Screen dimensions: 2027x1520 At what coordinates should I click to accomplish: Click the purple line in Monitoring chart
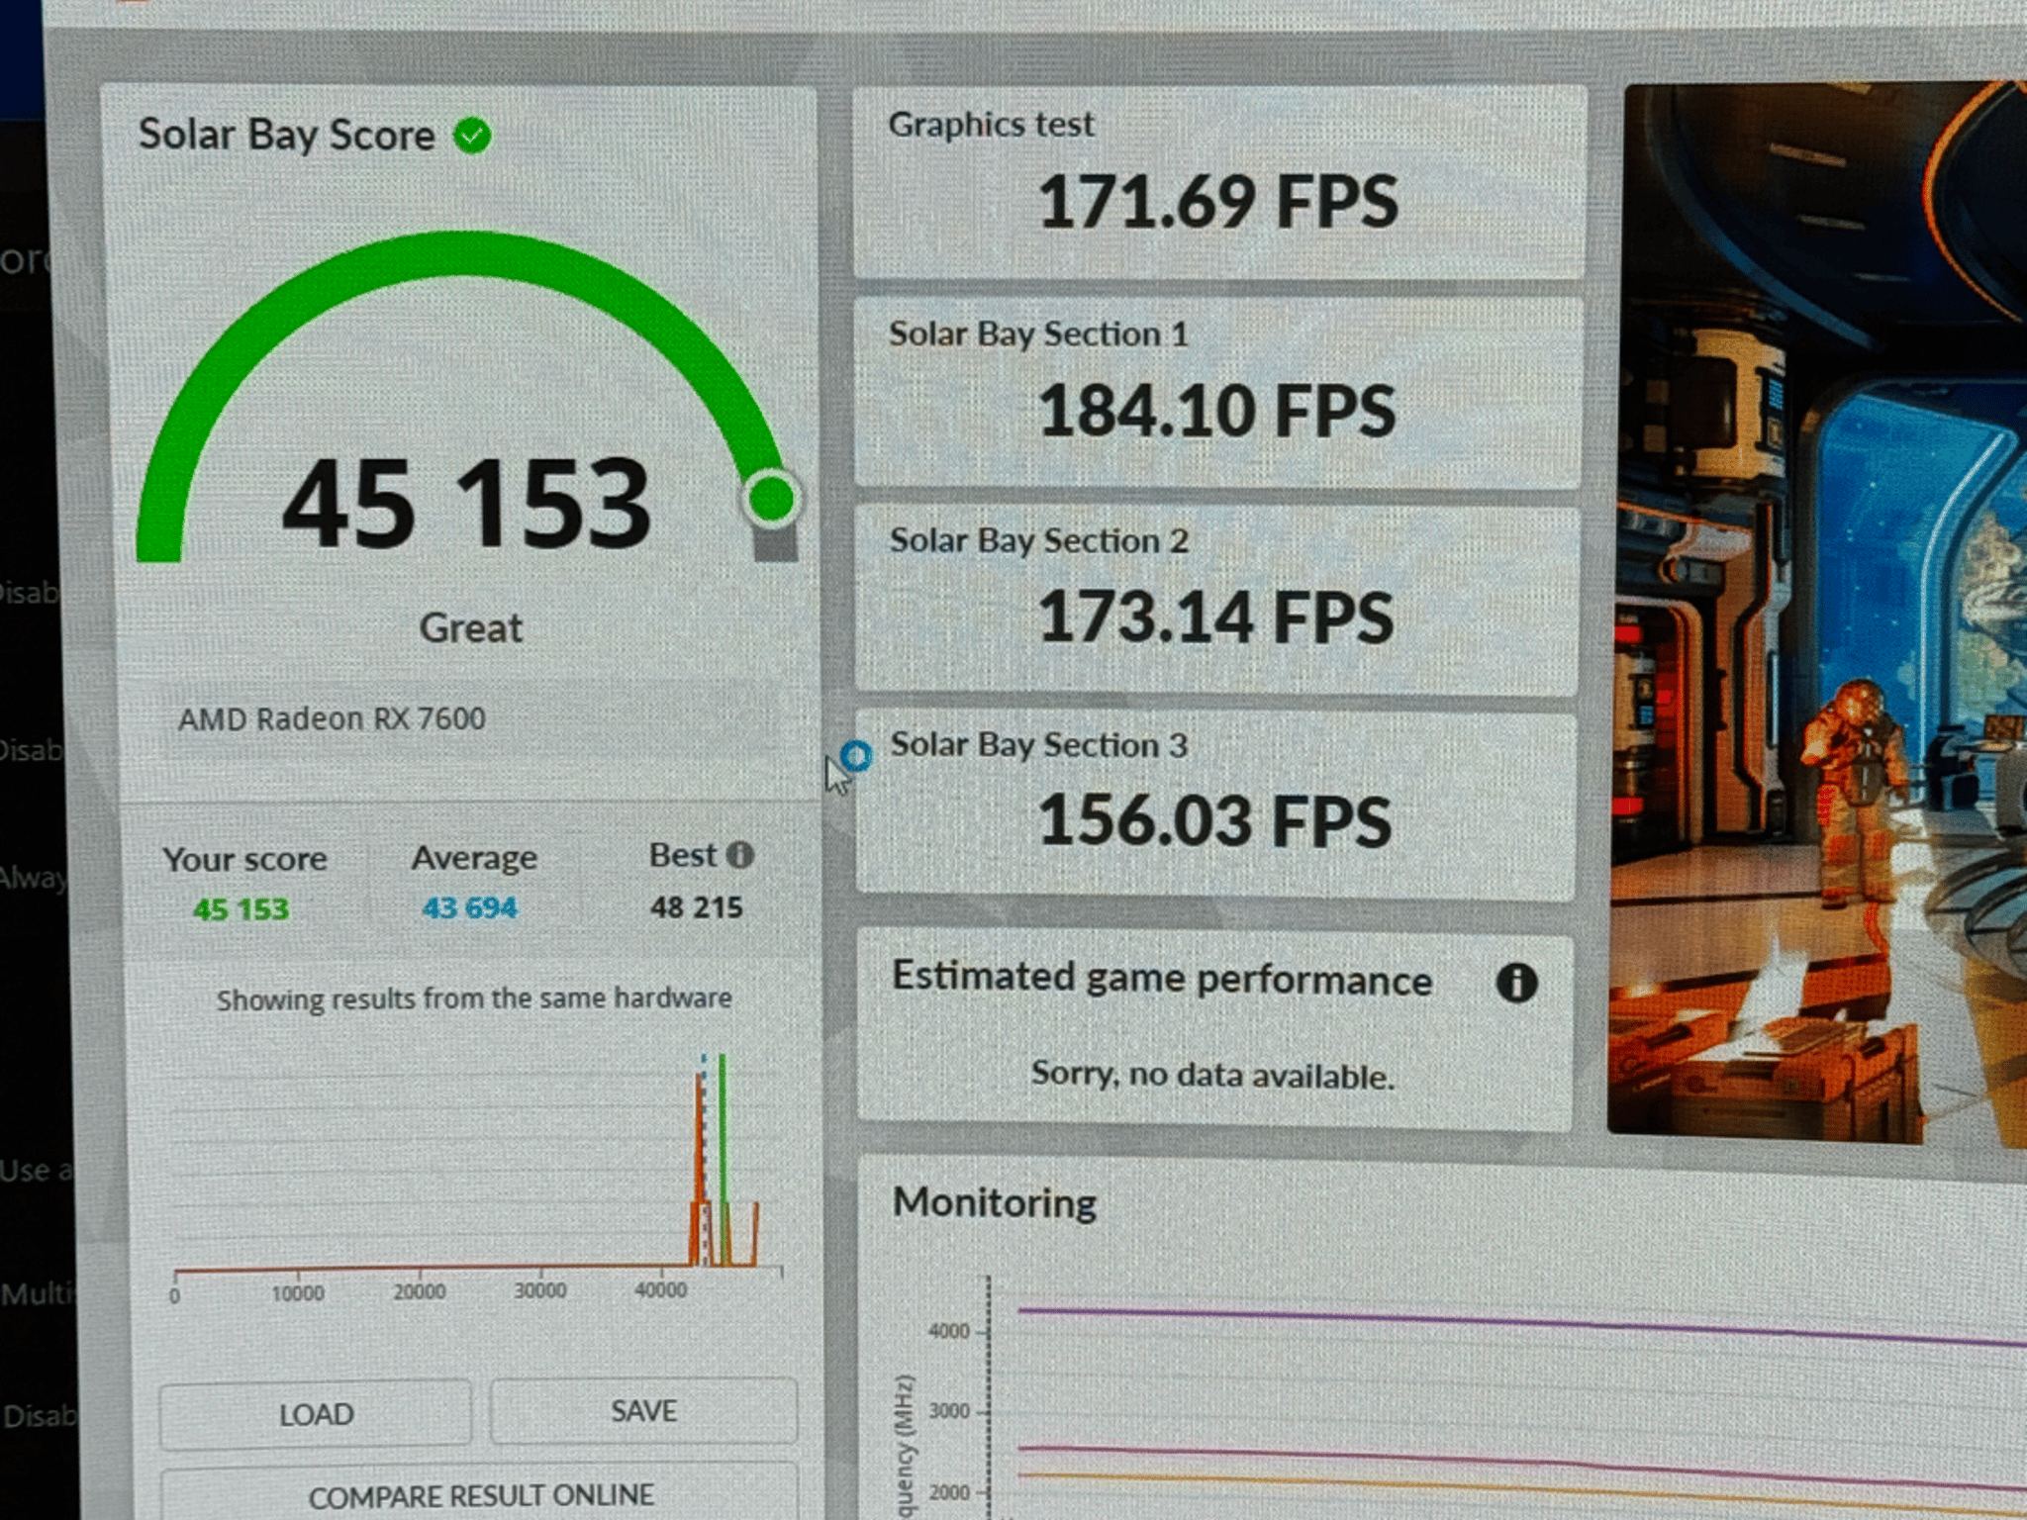[1522, 1324]
